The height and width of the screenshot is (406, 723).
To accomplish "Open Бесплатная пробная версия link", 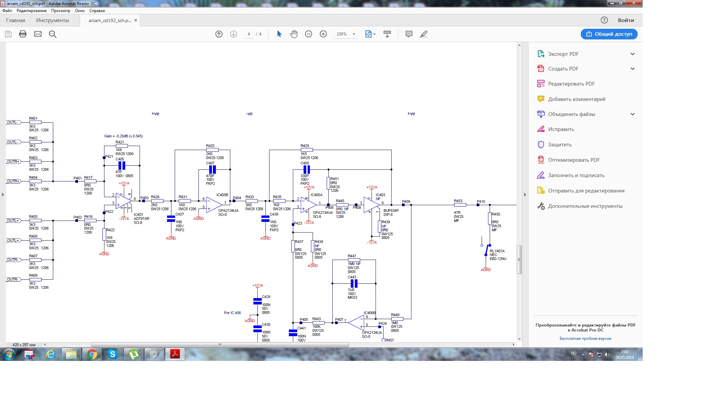I will (x=585, y=339).
